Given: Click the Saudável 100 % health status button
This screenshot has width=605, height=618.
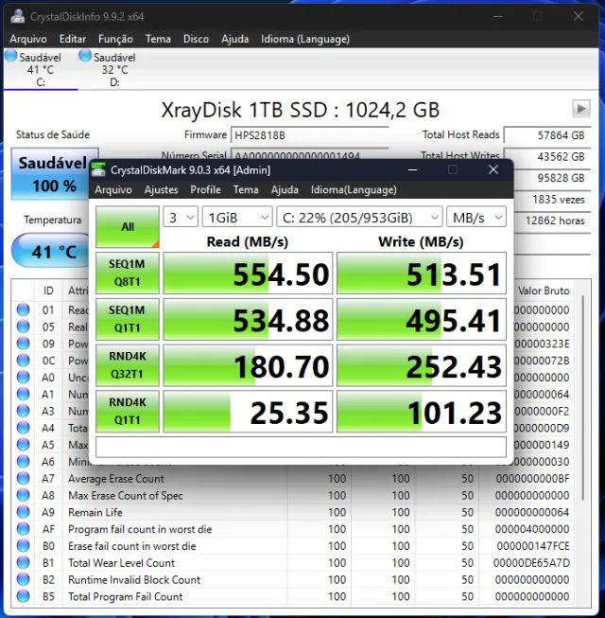Looking at the screenshot, I should click(52, 174).
